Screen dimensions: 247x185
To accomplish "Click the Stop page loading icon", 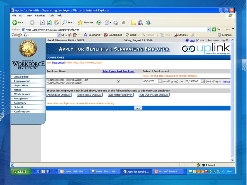I will pyautogui.click(x=42, y=23).
